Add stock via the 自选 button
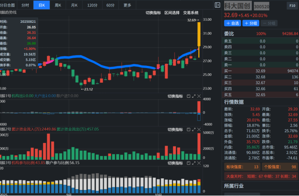 point(232,23)
